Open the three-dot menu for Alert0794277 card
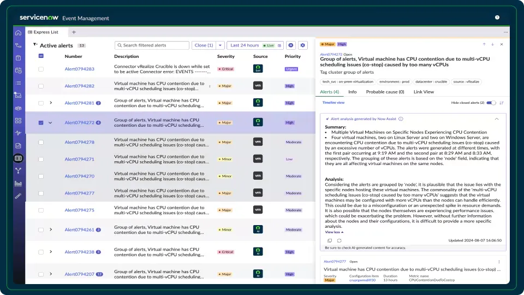Viewport: 524px width, 295px height. click(x=499, y=262)
